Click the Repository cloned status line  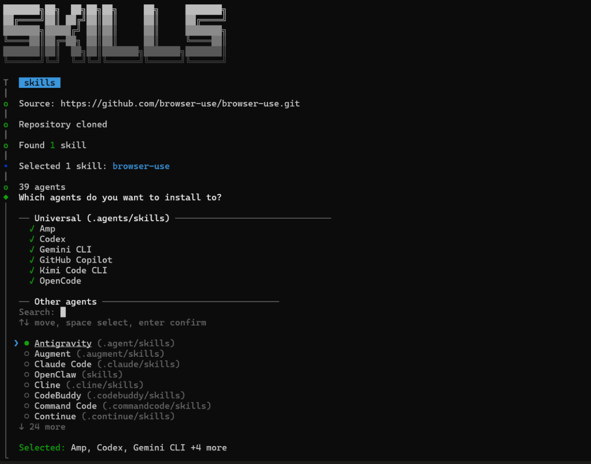(x=63, y=125)
